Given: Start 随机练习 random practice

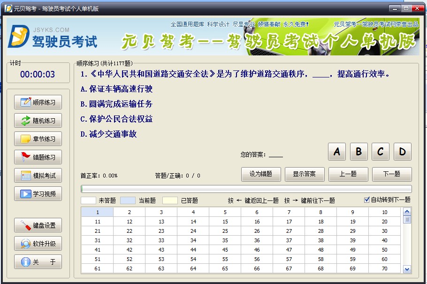Looking at the screenshot, I should (x=38, y=121).
